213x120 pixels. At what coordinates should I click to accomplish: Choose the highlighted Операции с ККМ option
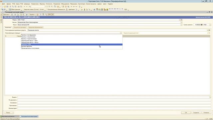[x=72, y=44]
